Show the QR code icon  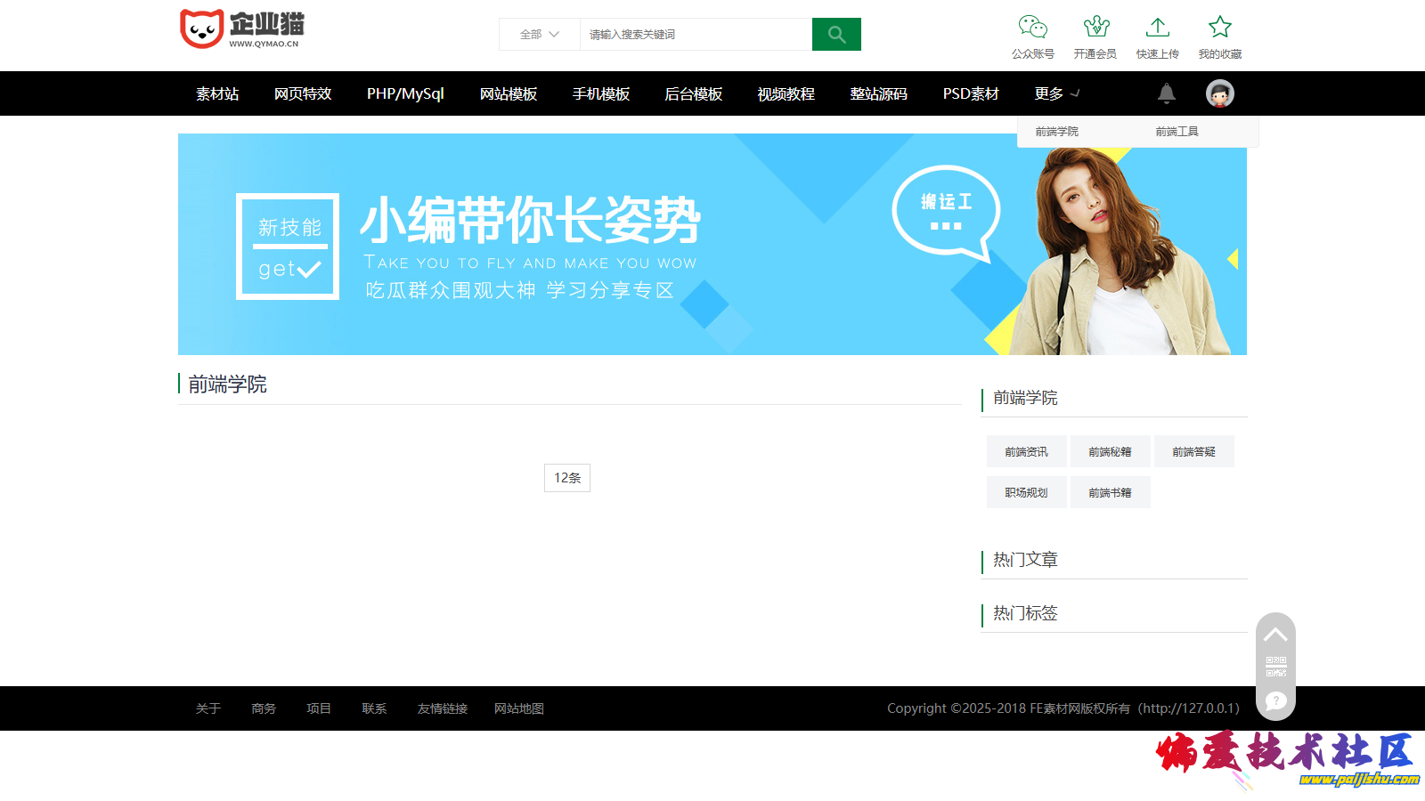pyautogui.click(x=1275, y=667)
